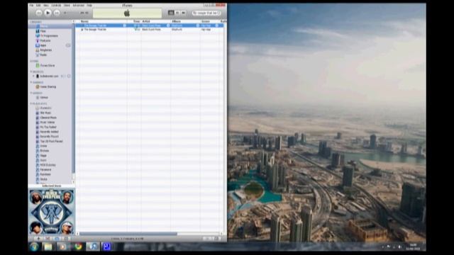Click the horizontal scrollbar of song list
Screen dimensions: 454x255
[x=128, y=234]
